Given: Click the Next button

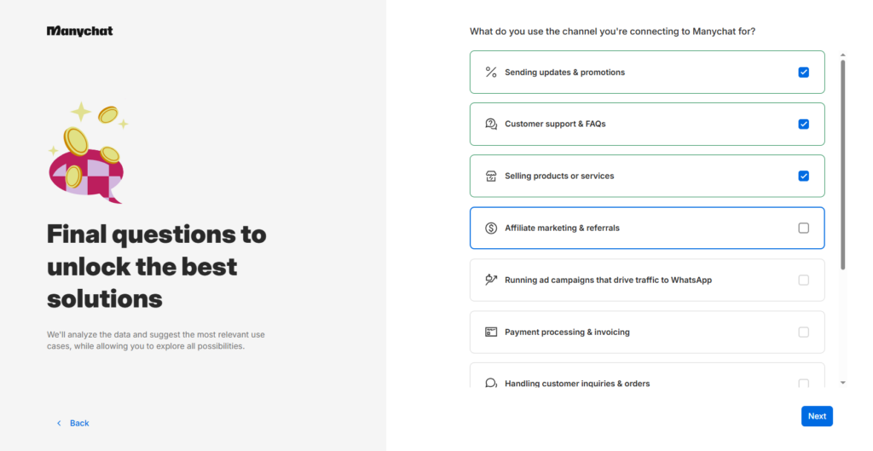Looking at the screenshot, I should point(817,416).
